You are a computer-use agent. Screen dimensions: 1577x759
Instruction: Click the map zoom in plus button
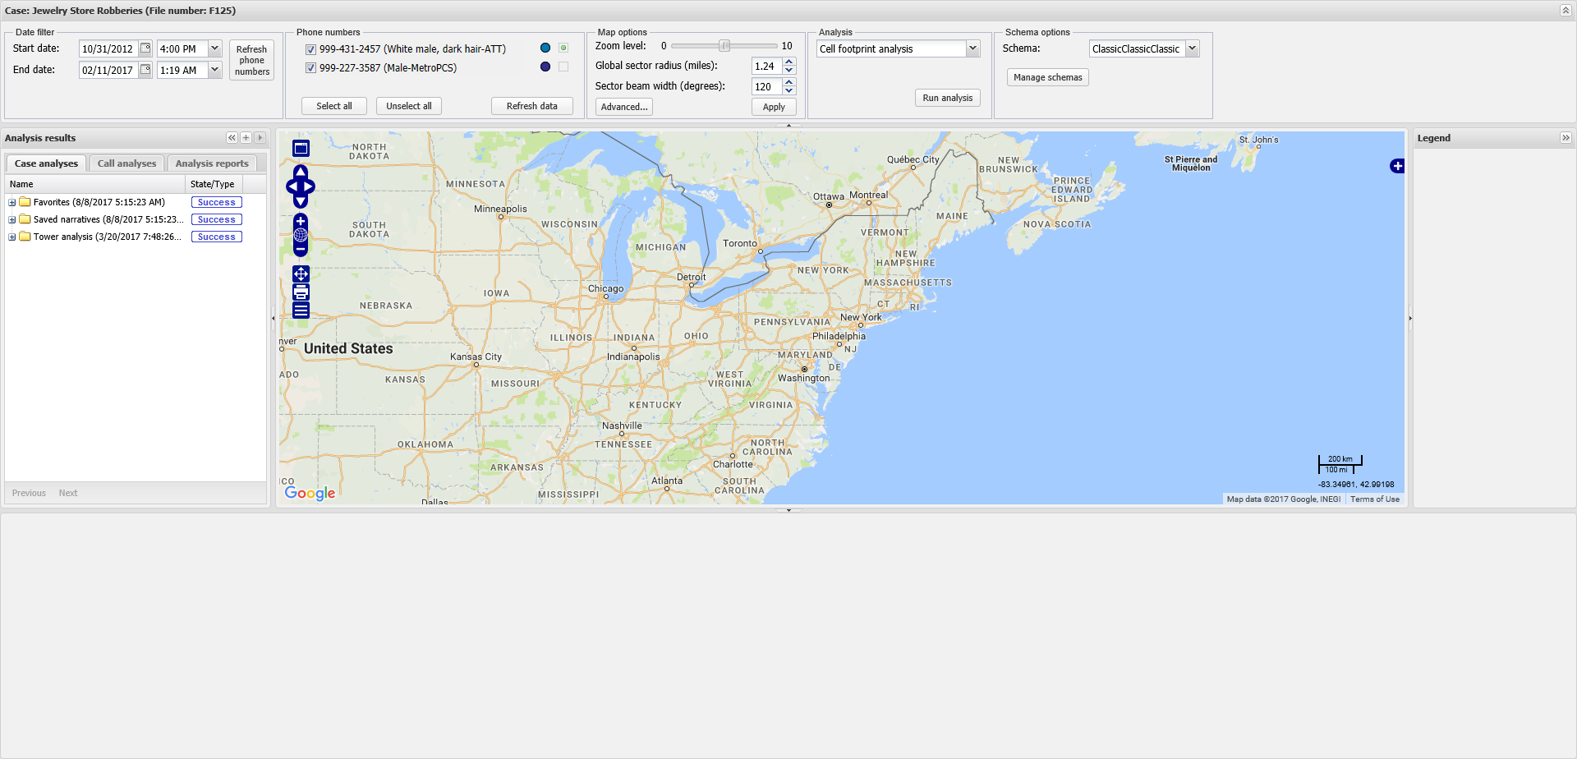[301, 222]
